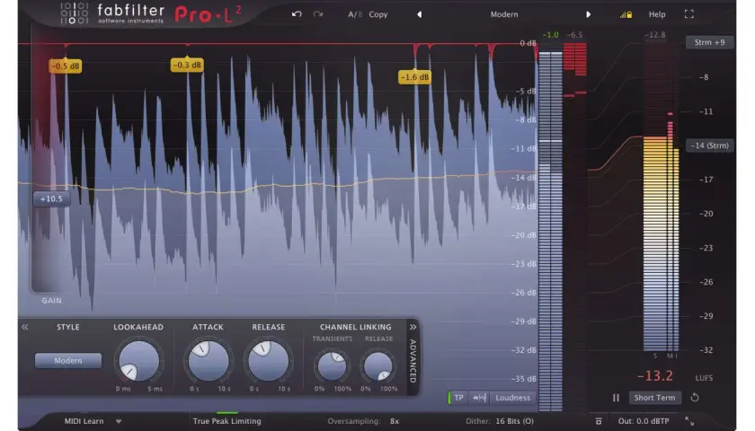Open the Help menu

click(x=657, y=14)
